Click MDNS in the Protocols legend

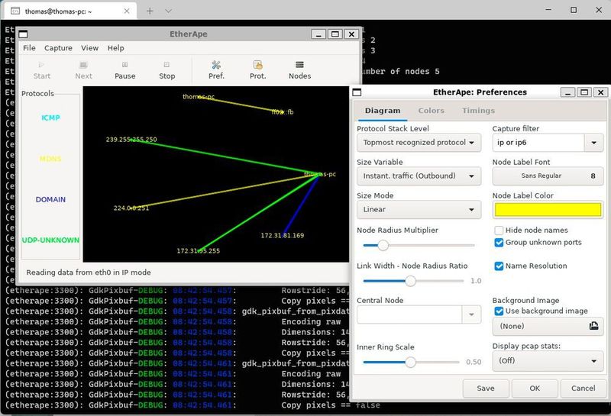pos(50,159)
